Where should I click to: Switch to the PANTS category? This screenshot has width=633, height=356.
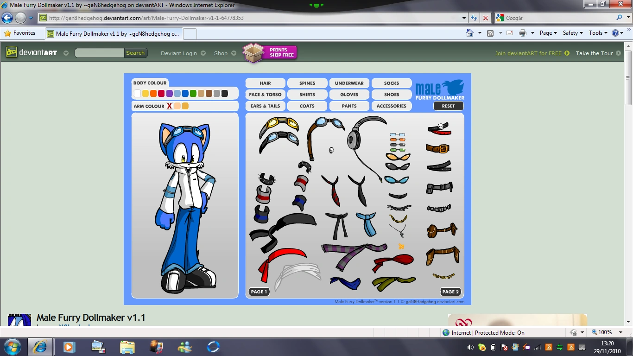pos(349,106)
